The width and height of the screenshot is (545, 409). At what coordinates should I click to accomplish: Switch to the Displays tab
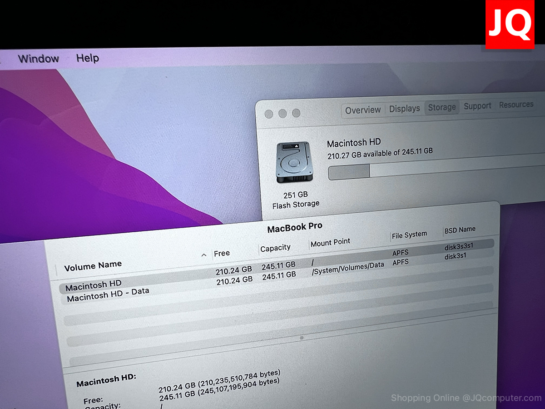pos(404,109)
